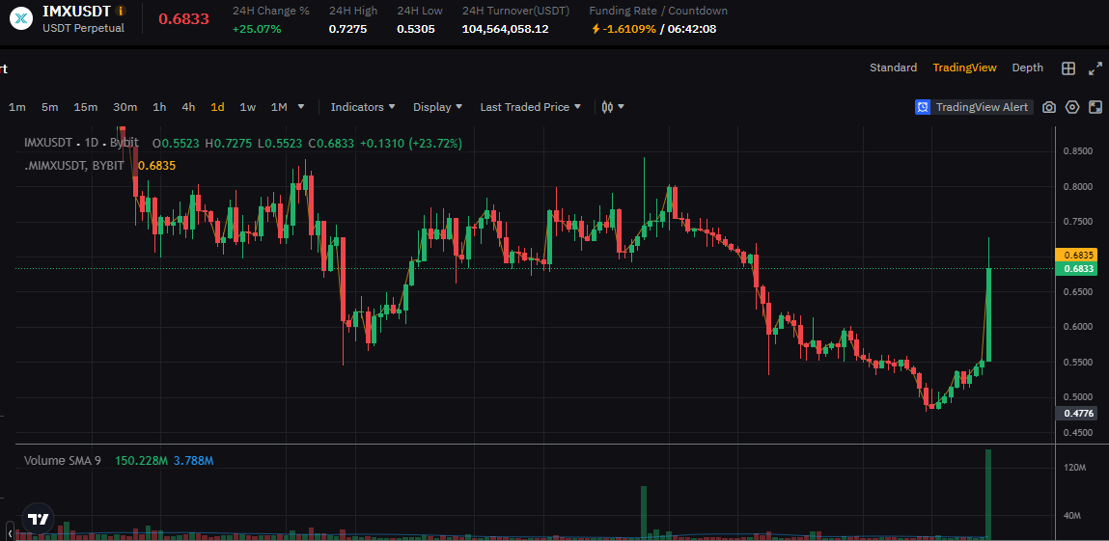Expand the chart type dropdown arrow
The width and height of the screenshot is (1109, 541).
pos(621,107)
